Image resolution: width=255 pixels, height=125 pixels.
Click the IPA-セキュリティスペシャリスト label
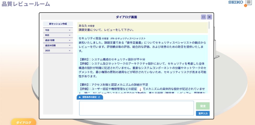coord(128,39)
